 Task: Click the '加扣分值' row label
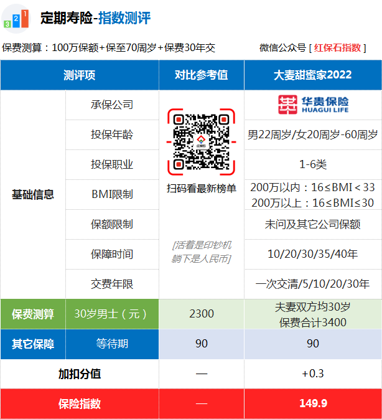coord(80,374)
